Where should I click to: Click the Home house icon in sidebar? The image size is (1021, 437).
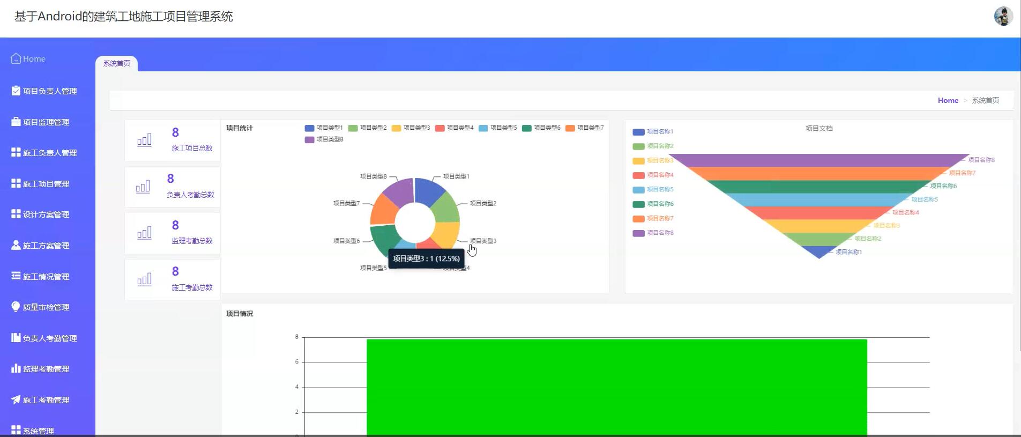(16, 58)
